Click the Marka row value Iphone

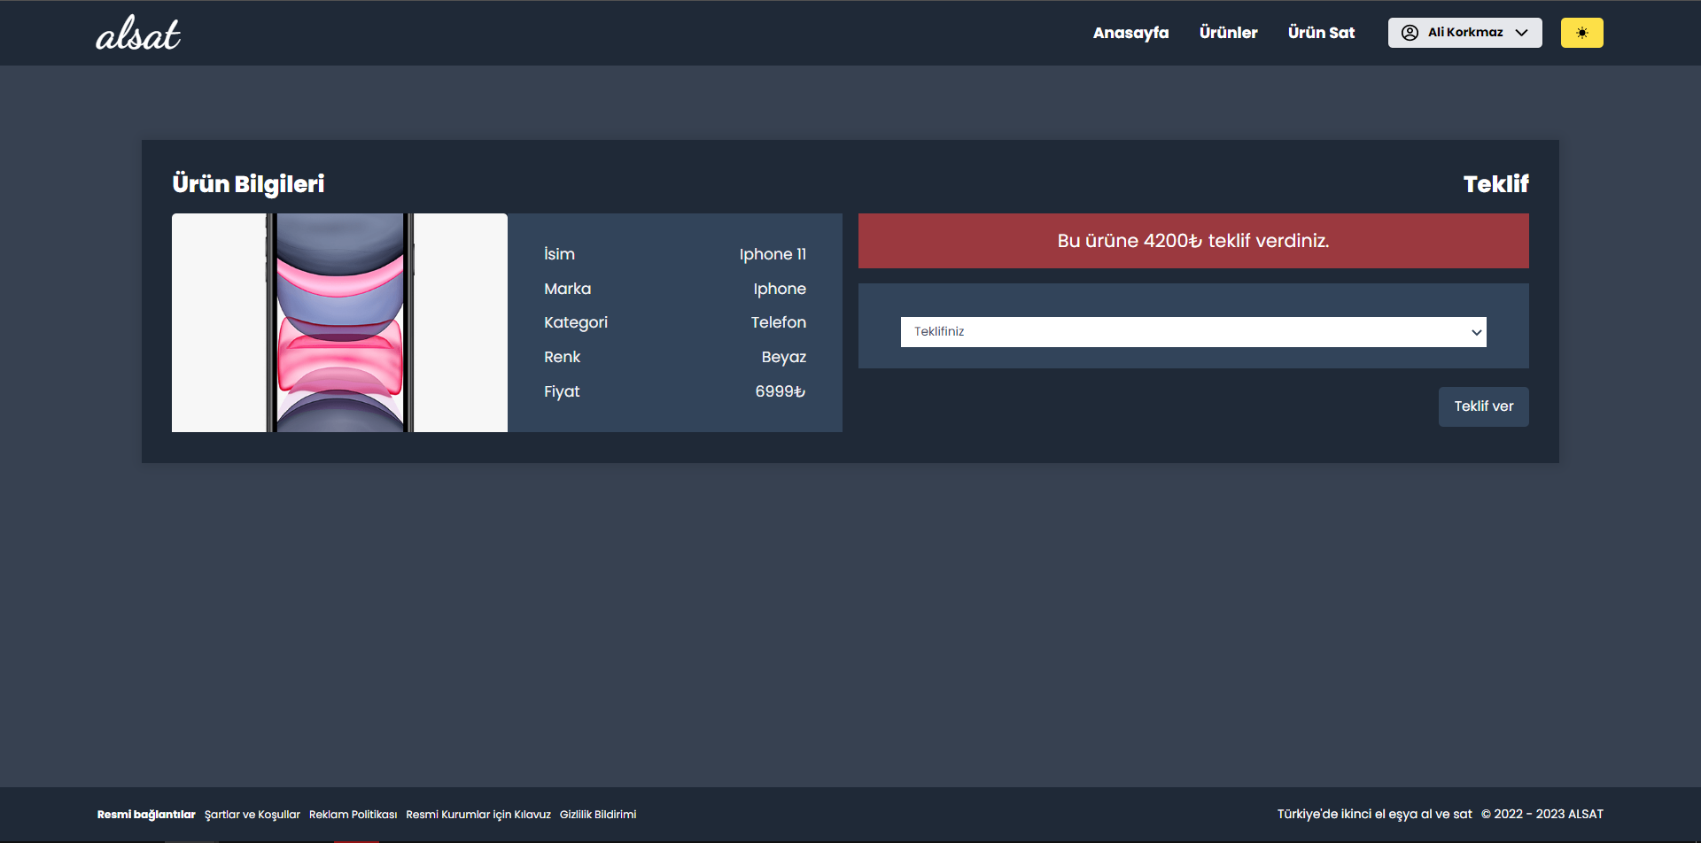[780, 289]
